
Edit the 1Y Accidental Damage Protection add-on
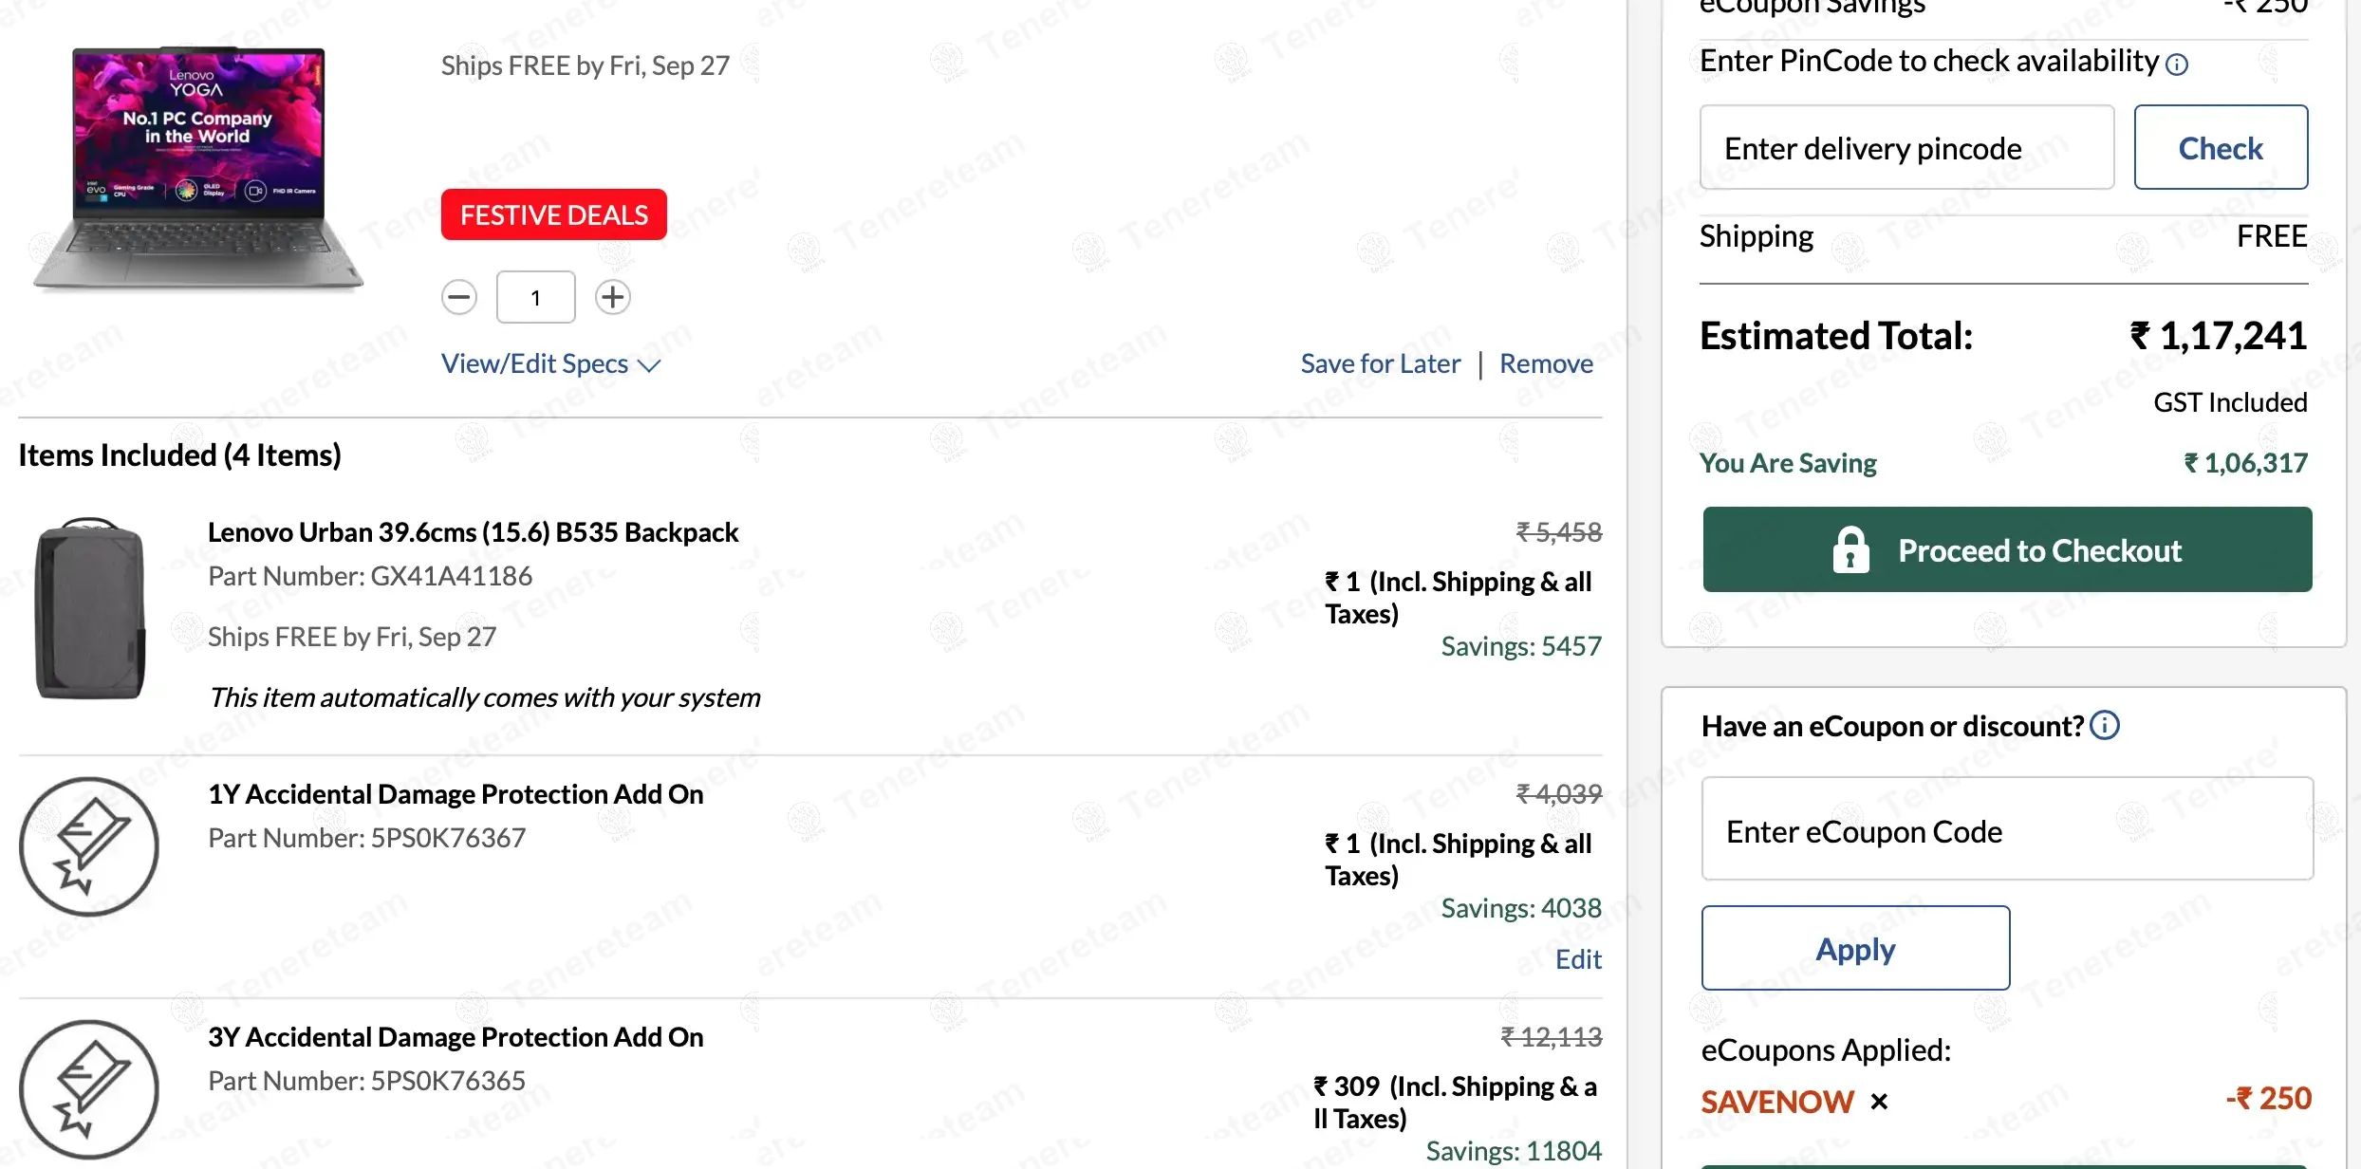click(x=1578, y=960)
